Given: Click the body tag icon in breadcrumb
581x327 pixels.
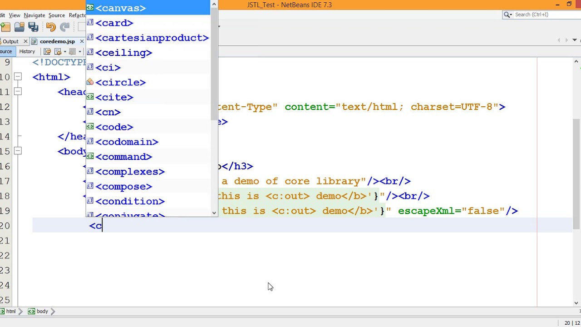Looking at the screenshot, I should pyautogui.click(x=31, y=312).
